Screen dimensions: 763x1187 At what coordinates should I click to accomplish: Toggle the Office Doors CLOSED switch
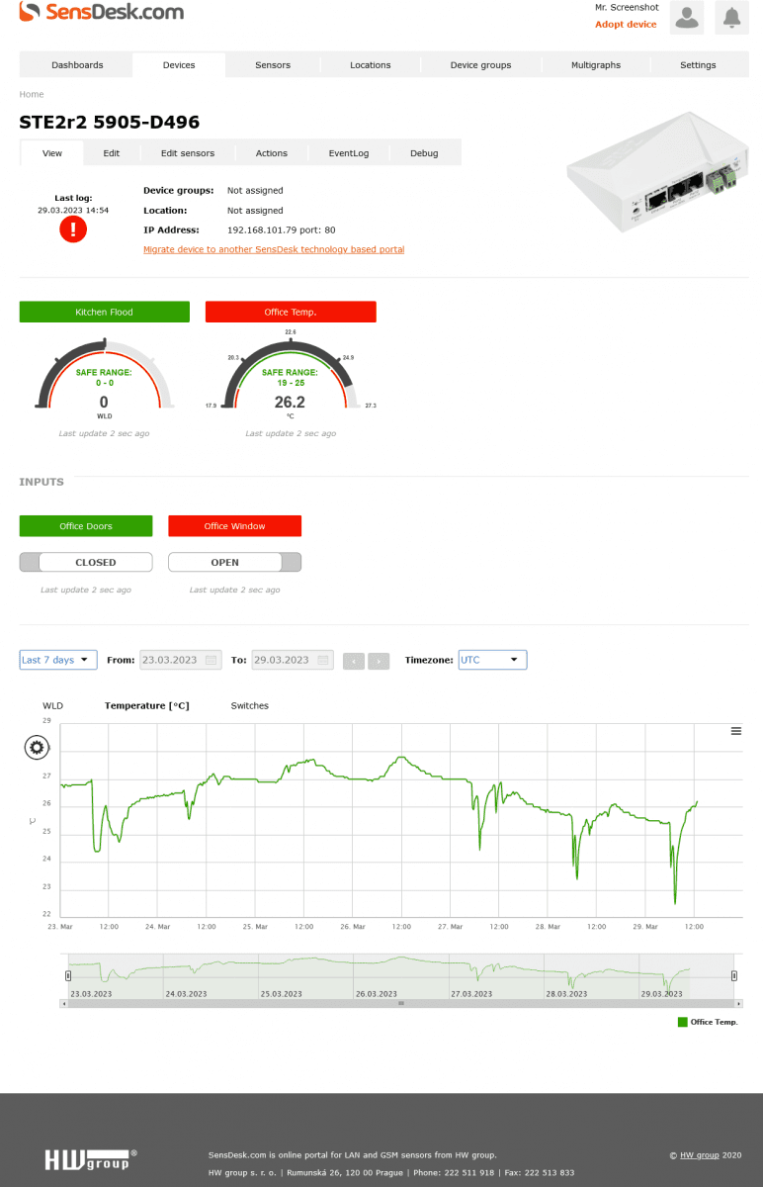coord(86,562)
